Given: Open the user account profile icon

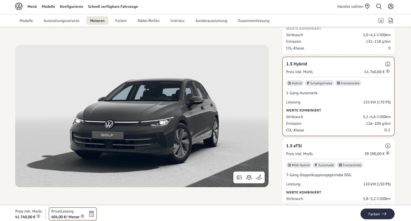Looking at the screenshot, I should [391, 6].
